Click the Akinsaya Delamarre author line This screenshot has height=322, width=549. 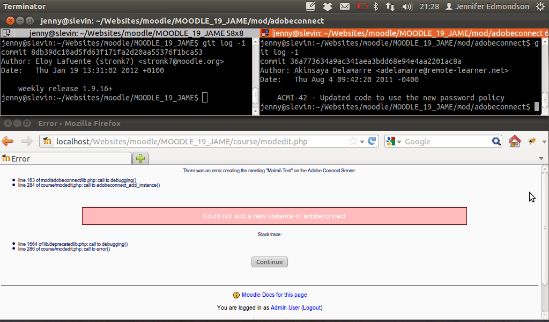coord(384,70)
